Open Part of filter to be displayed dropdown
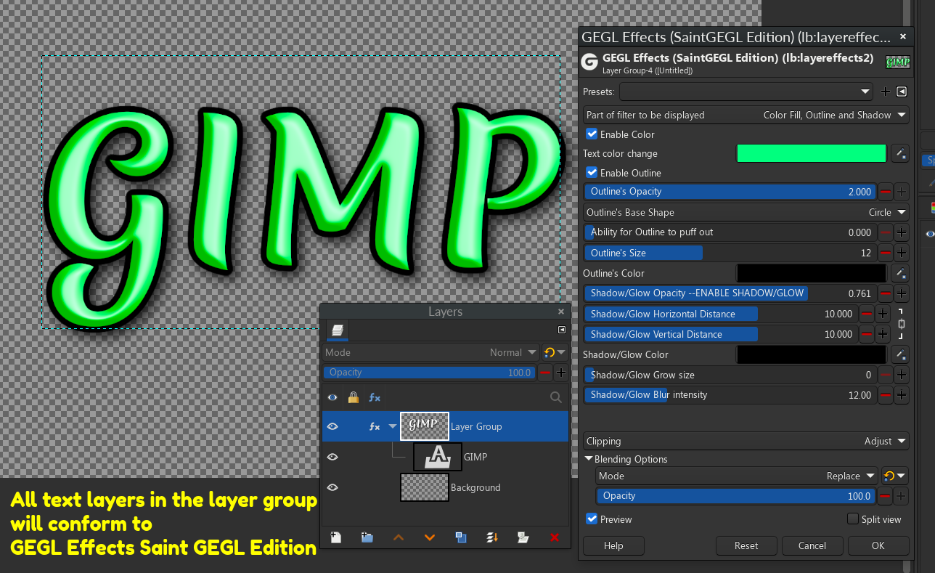Screen dimensions: 935x573 coord(746,115)
